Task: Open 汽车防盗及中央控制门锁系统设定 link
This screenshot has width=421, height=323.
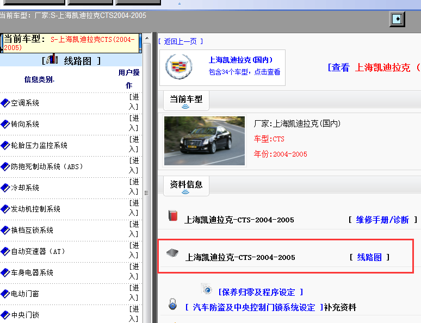Action: [x=254, y=307]
